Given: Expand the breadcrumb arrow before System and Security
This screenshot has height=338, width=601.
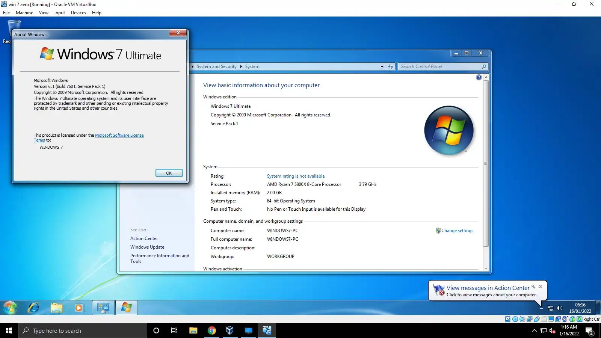Looking at the screenshot, I should (193, 66).
